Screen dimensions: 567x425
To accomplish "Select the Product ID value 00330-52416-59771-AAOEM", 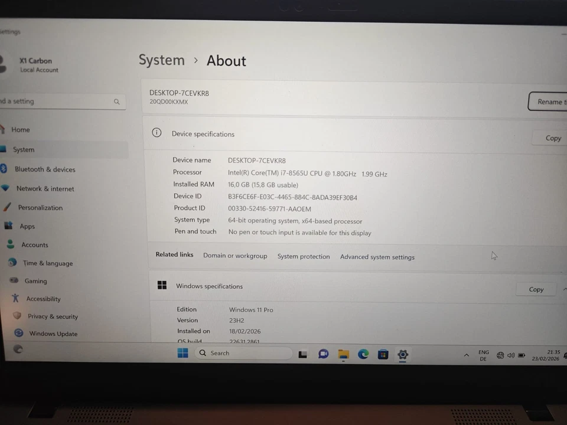I will (269, 209).
